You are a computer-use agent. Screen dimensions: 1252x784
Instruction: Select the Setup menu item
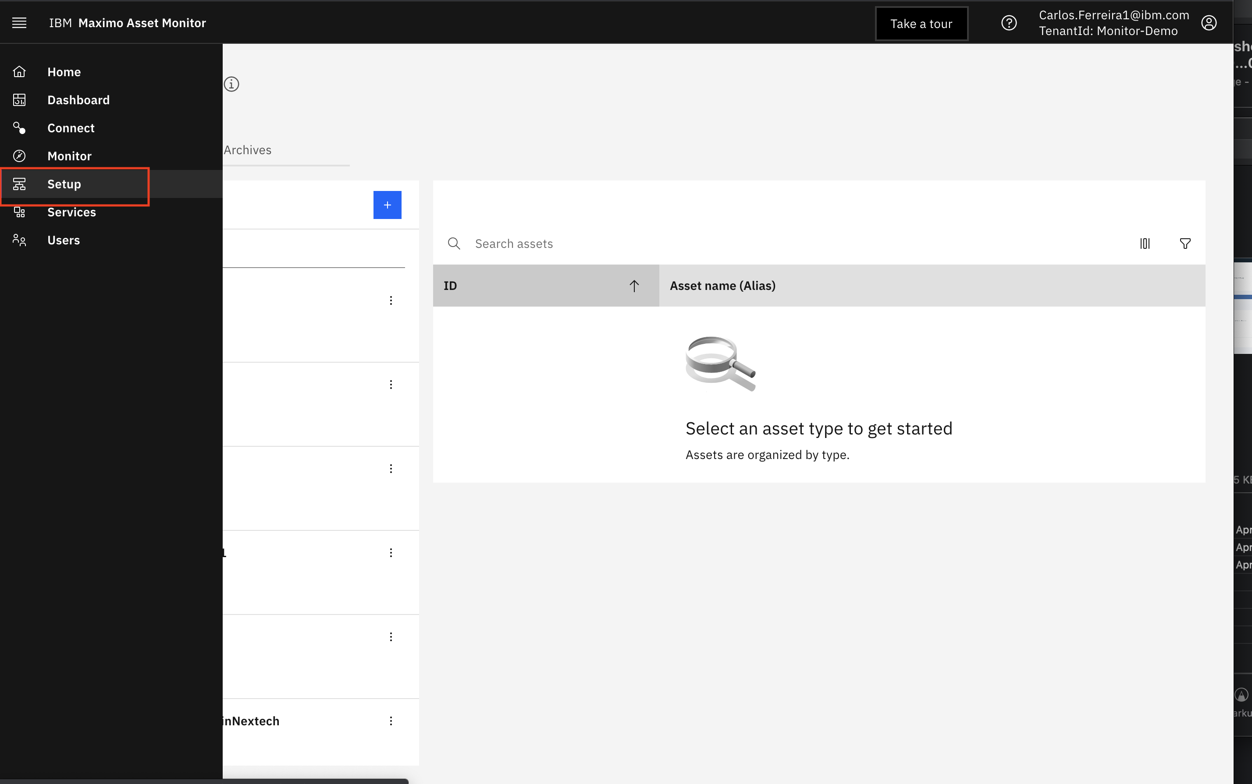[64, 184]
